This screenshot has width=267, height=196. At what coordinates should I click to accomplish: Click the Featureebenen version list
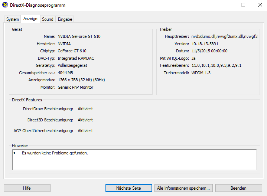216,65
